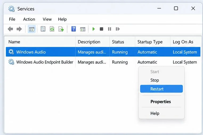Screen dimensions: 203x135
Task: Toggle the Show/Hide Console Tree icon
Action: coord(32,29)
